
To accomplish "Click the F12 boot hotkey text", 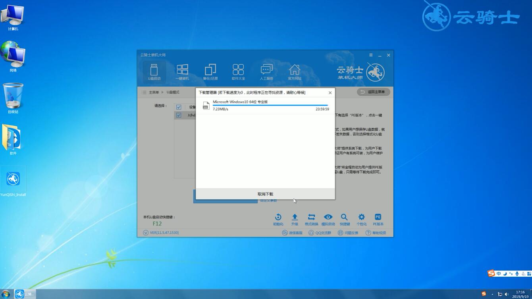I will pos(157,224).
